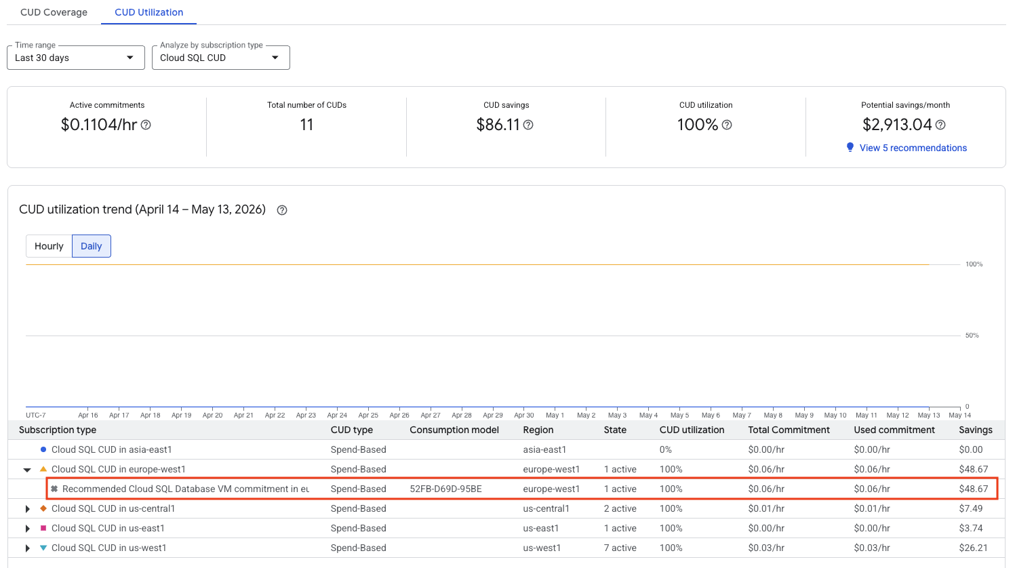Click CUD type column header
The image size is (1015, 568).
coord(352,430)
